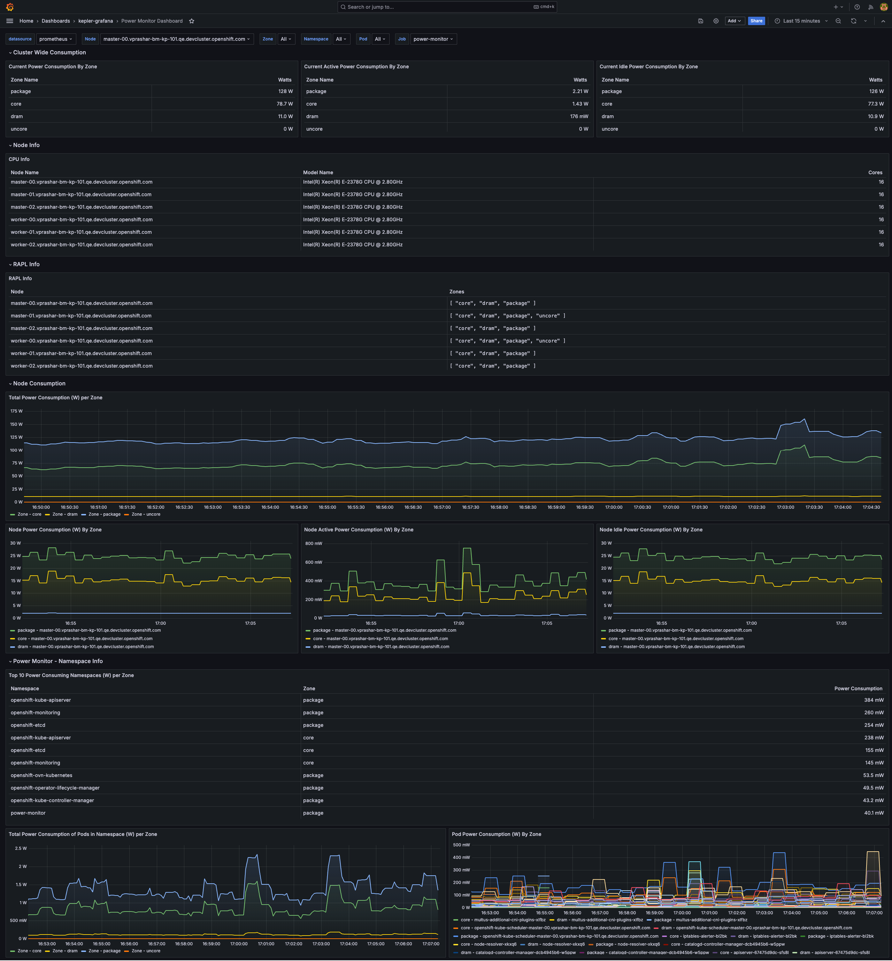Image resolution: width=892 pixels, height=961 pixels.
Task: Refresh the dashboard with the refresh icon
Action: click(853, 21)
